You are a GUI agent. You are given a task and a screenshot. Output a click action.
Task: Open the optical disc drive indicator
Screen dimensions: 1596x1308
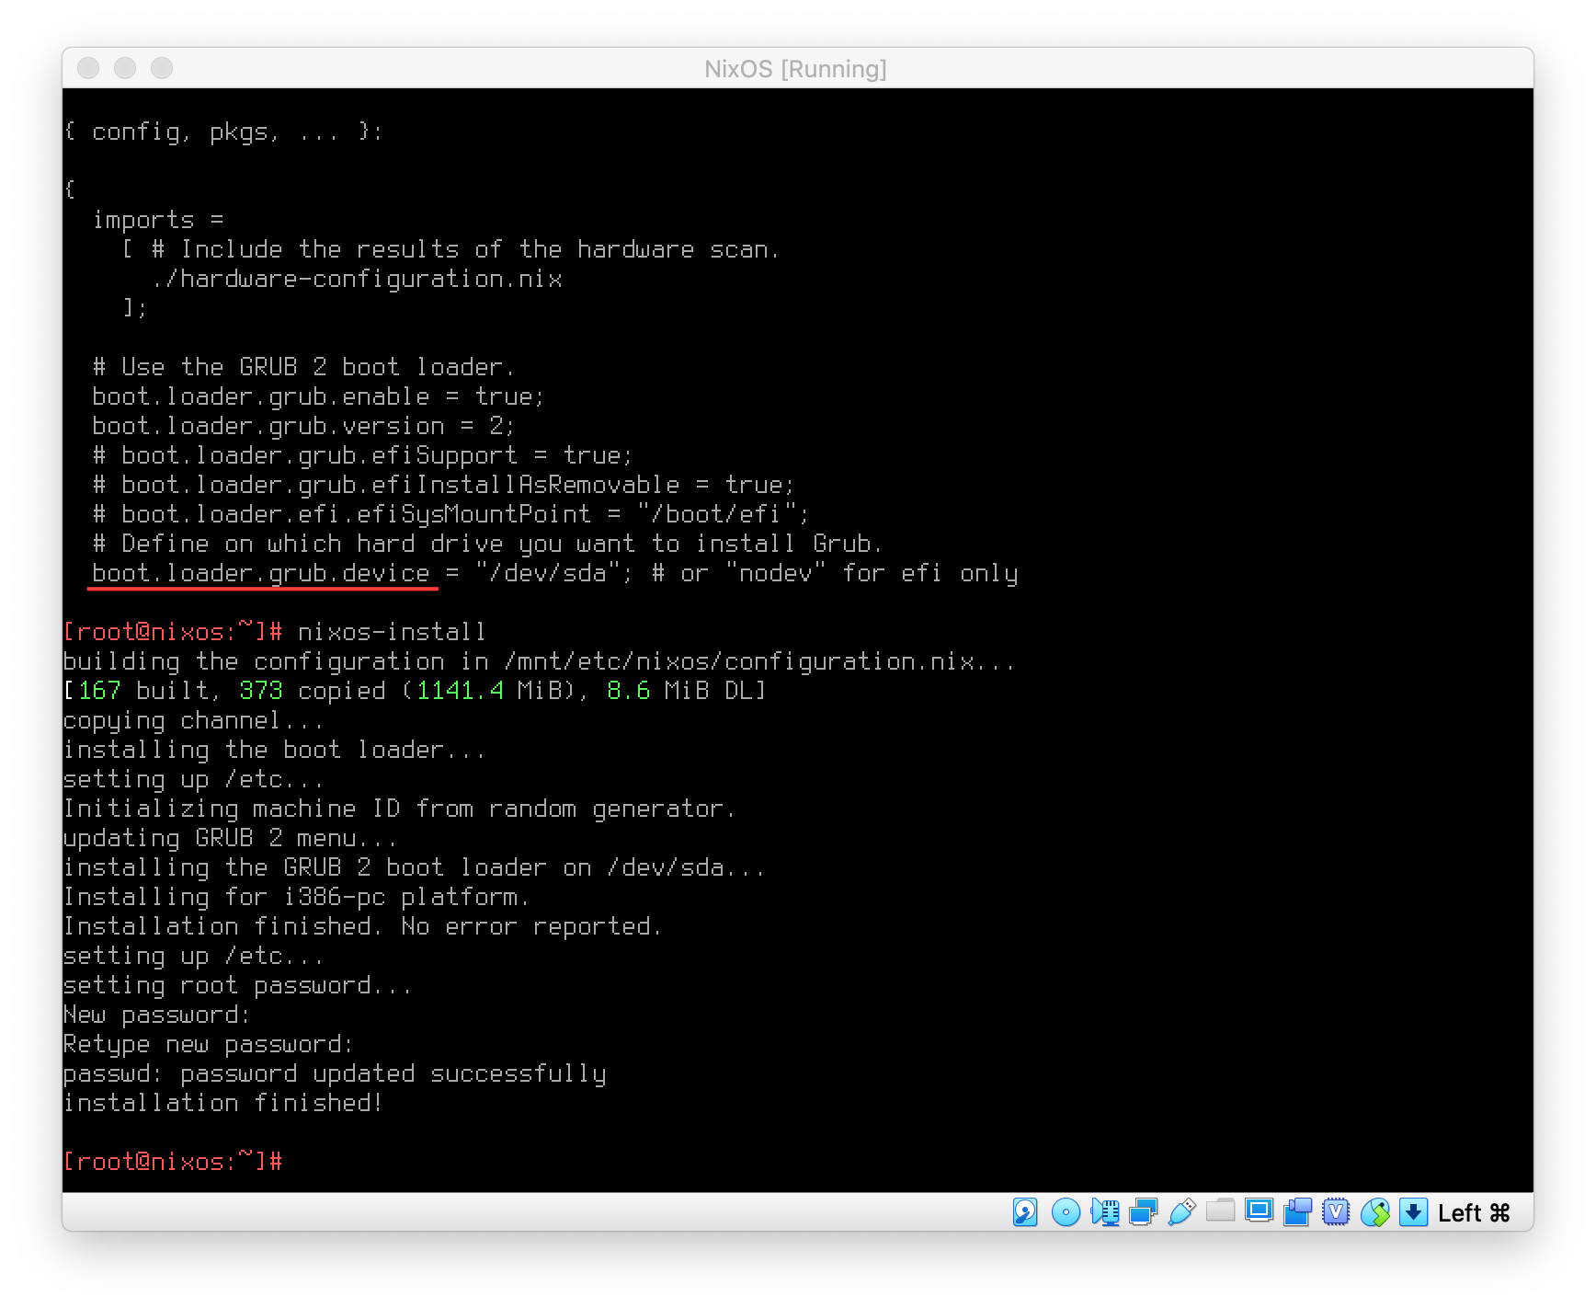coord(1065,1212)
